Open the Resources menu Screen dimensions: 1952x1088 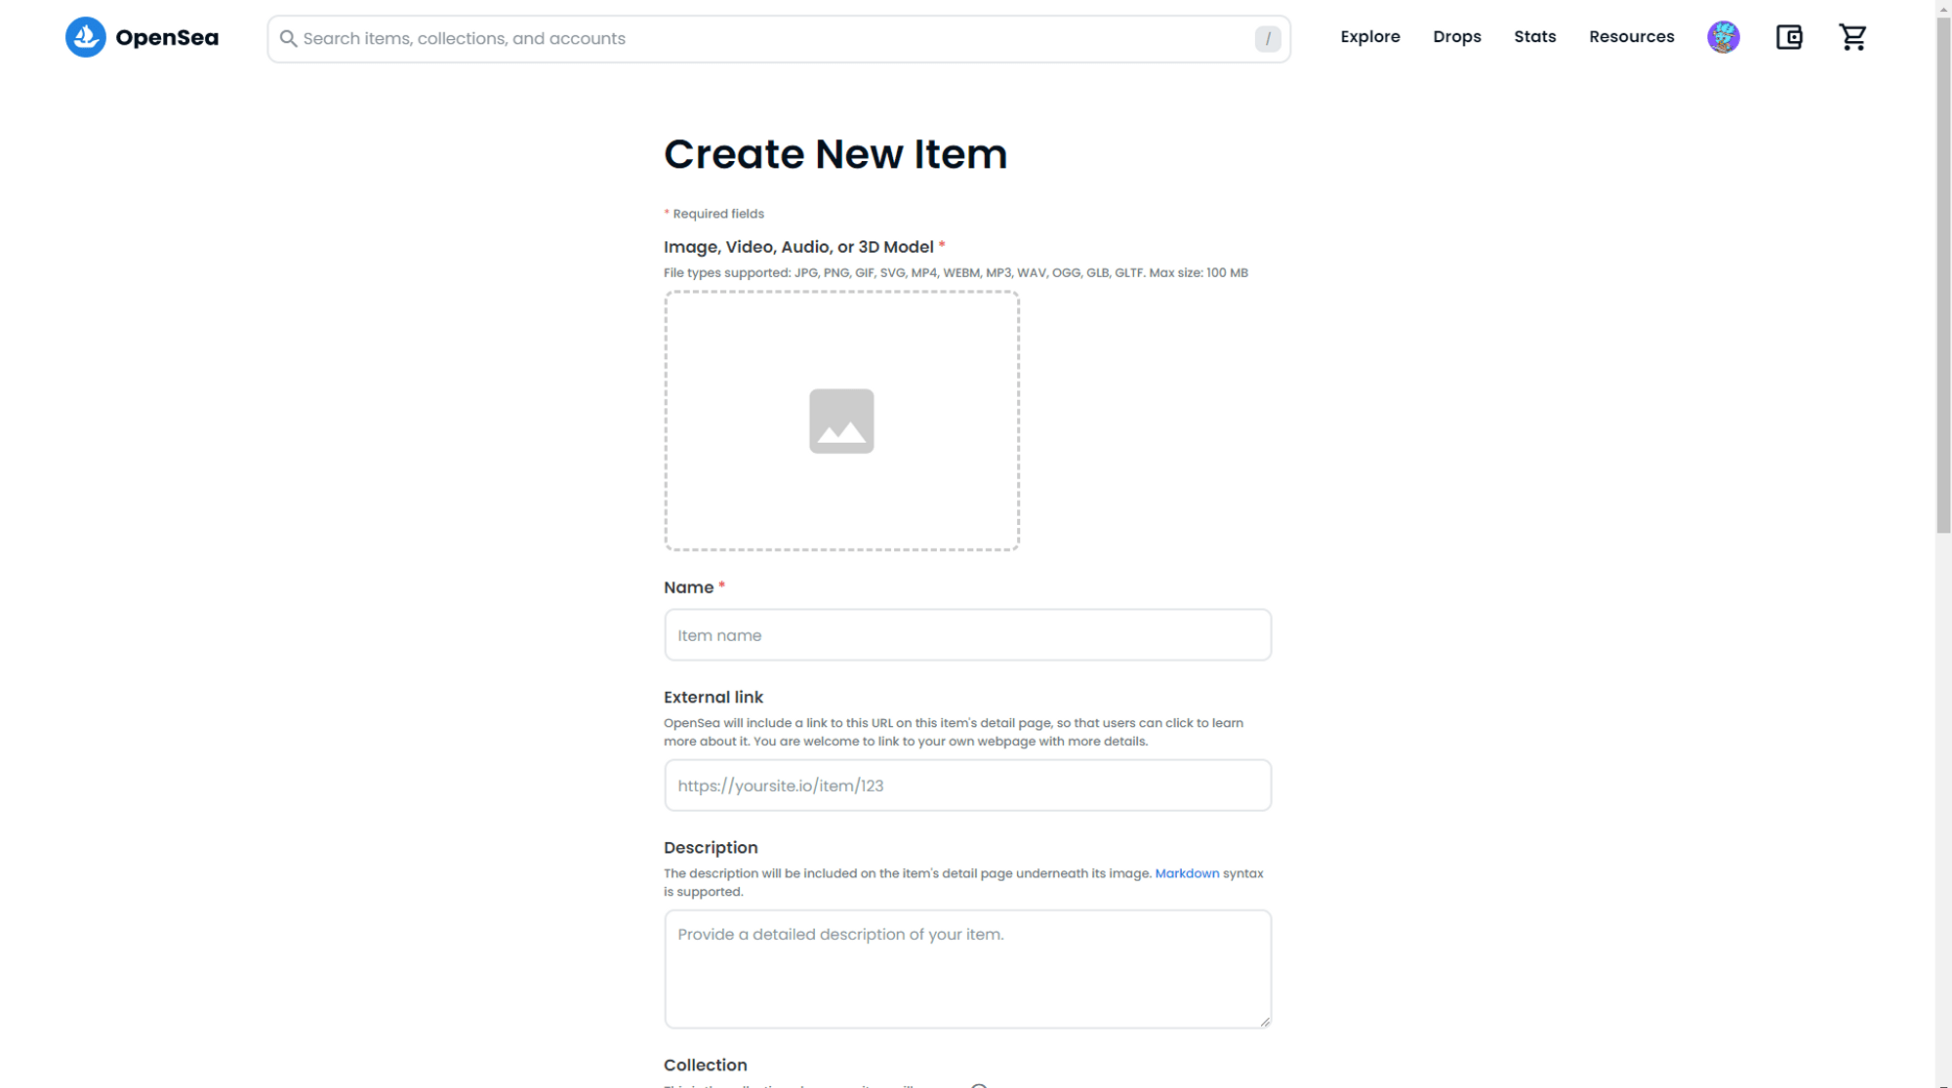click(x=1631, y=37)
